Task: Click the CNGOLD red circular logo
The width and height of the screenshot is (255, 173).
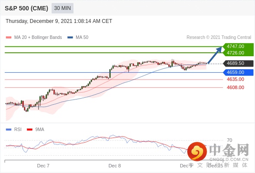Action: pos(197,151)
